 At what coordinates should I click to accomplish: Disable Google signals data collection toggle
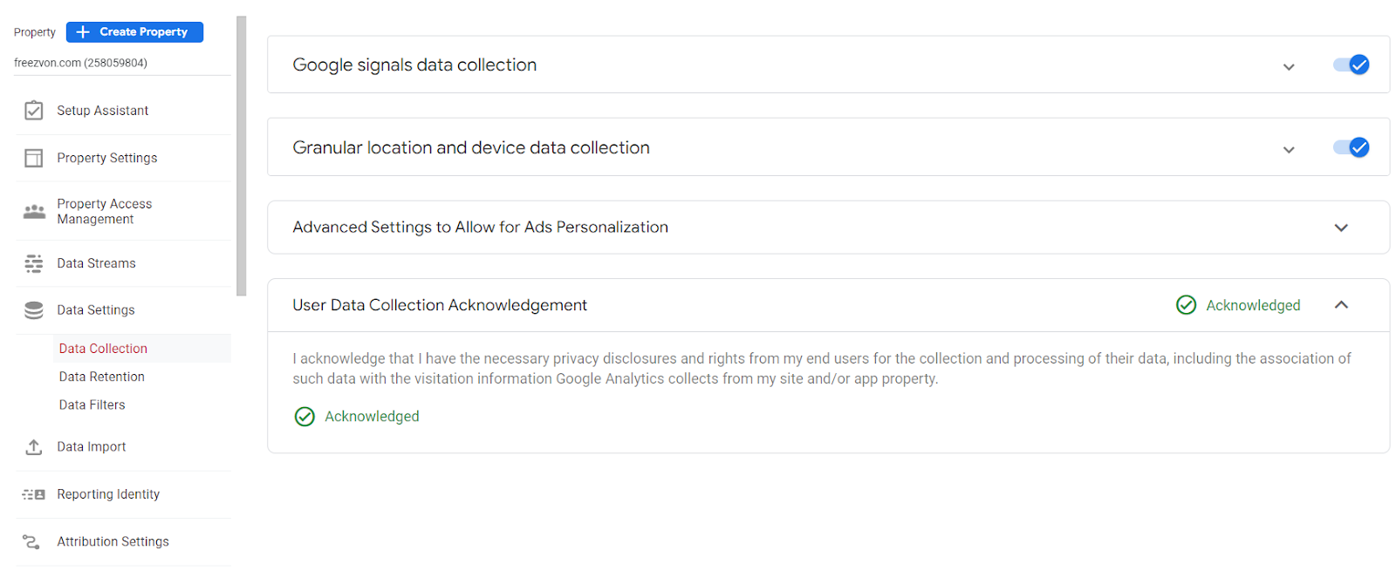click(x=1351, y=65)
